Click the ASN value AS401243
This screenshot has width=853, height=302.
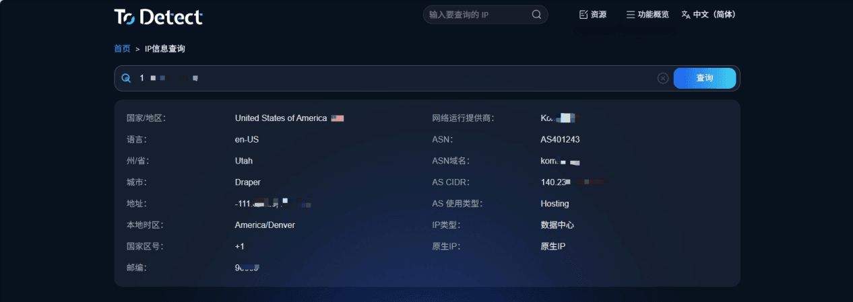[x=560, y=140]
